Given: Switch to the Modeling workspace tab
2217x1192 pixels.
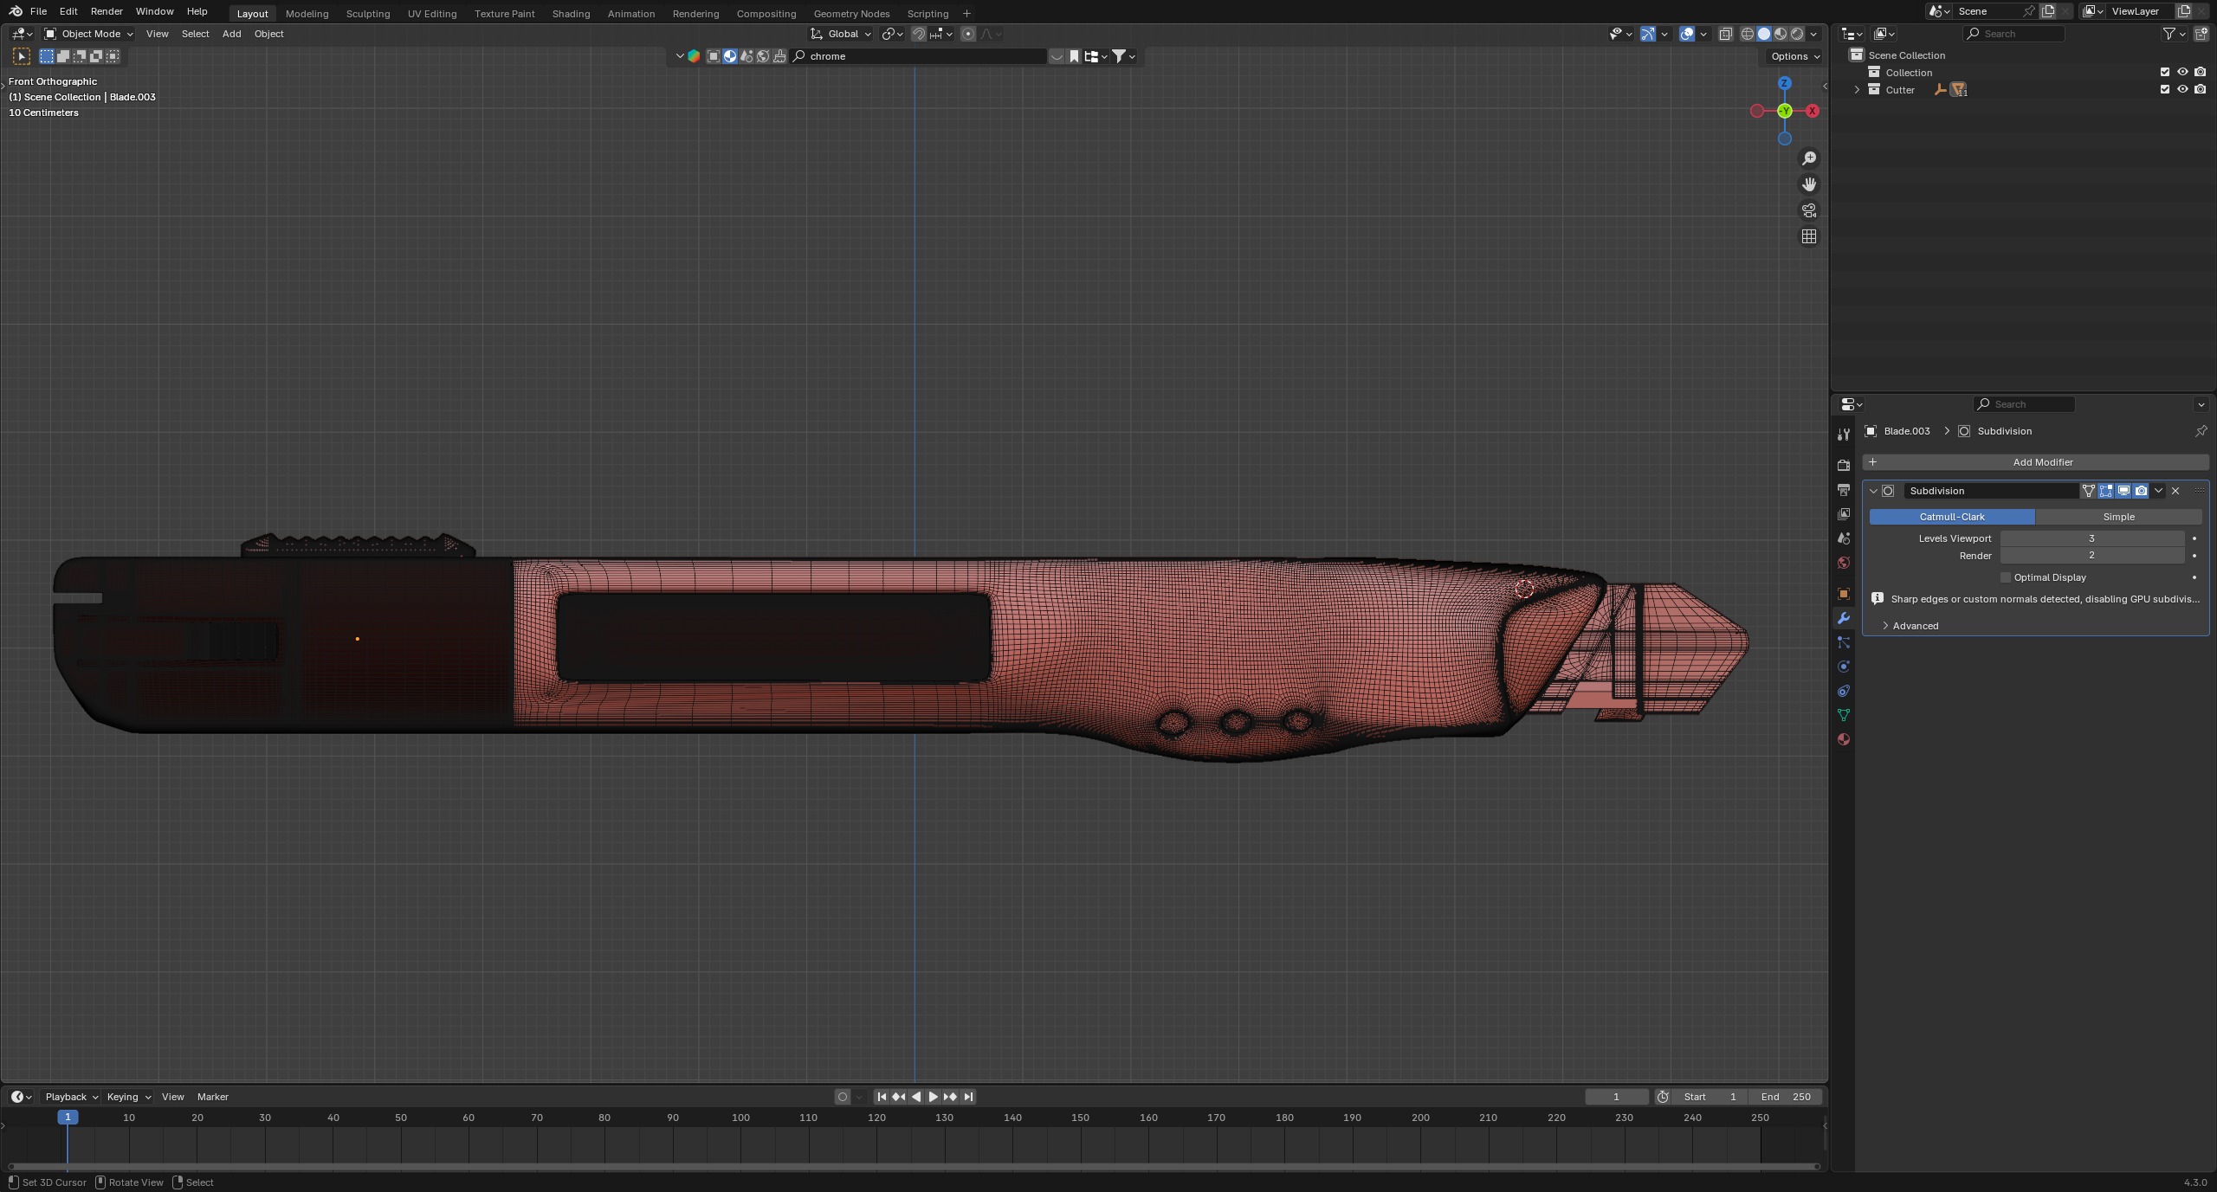Looking at the screenshot, I should 307,14.
